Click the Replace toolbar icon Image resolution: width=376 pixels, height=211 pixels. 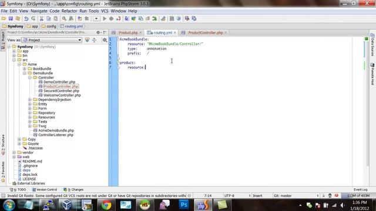(71, 19)
